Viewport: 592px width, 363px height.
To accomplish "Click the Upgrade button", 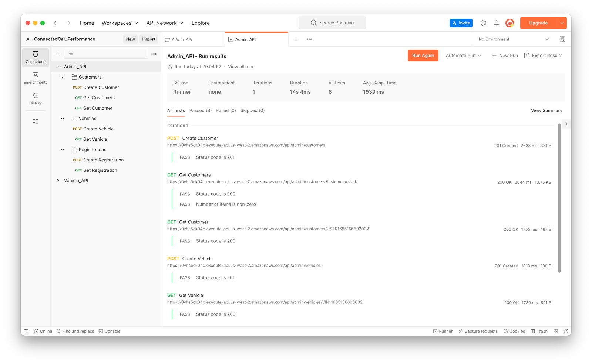I will (538, 23).
